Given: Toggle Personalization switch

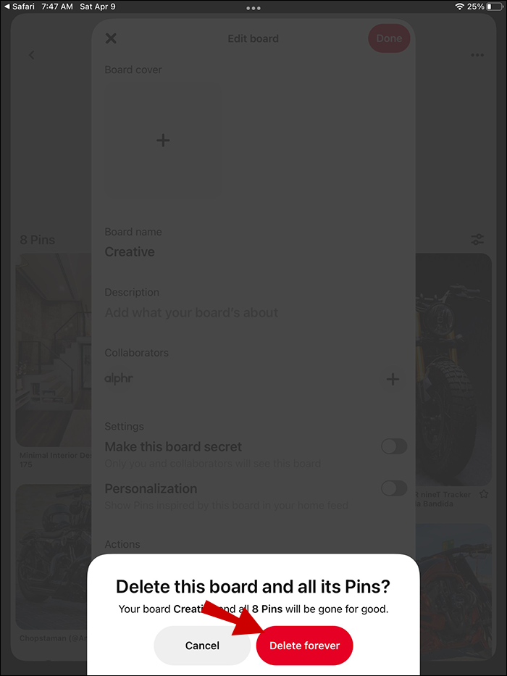Looking at the screenshot, I should click(394, 488).
